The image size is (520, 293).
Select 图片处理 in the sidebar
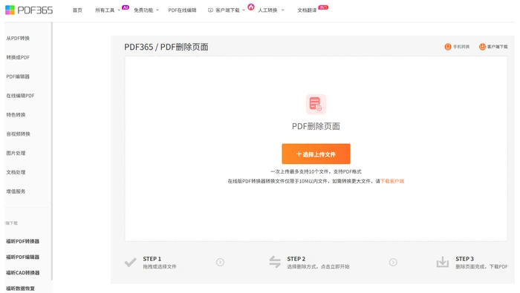(16, 154)
